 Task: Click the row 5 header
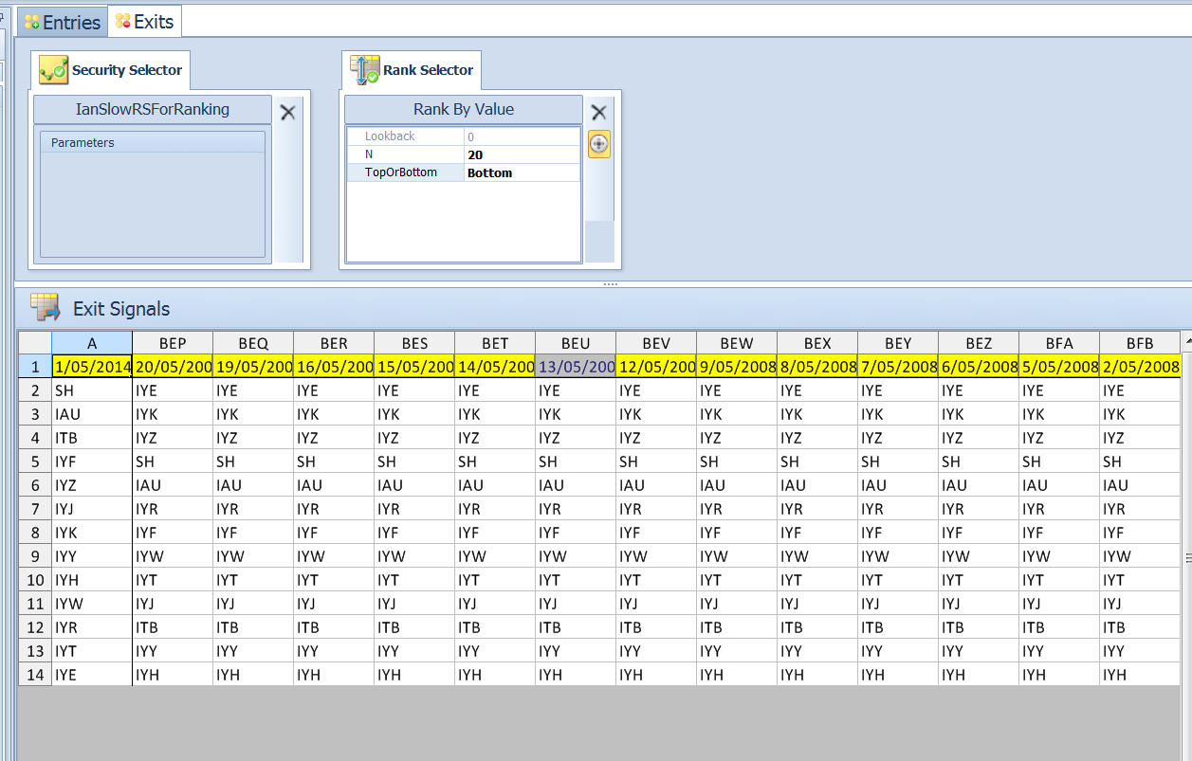click(35, 462)
